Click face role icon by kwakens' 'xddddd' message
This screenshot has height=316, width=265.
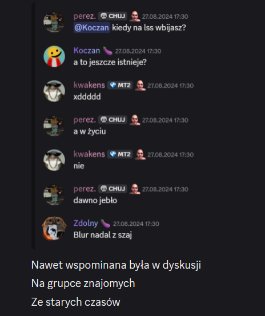[140, 86]
